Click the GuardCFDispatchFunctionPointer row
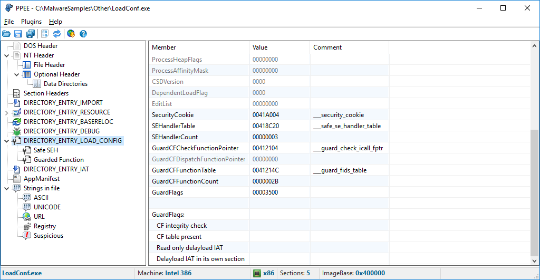The width and height of the screenshot is (540, 280). pyautogui.click(x=339, y=159)
